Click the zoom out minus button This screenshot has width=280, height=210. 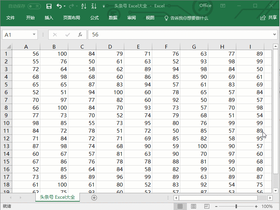[x=216, y=206]
